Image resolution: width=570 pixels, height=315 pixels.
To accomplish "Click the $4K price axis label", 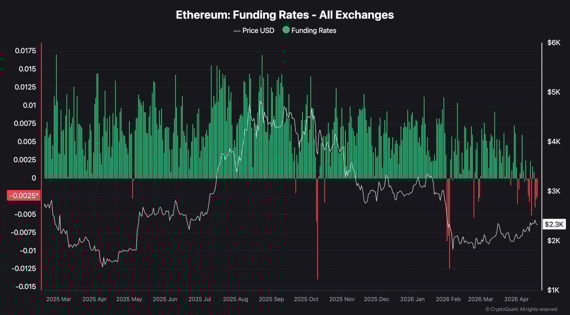I will coord(553,142).
